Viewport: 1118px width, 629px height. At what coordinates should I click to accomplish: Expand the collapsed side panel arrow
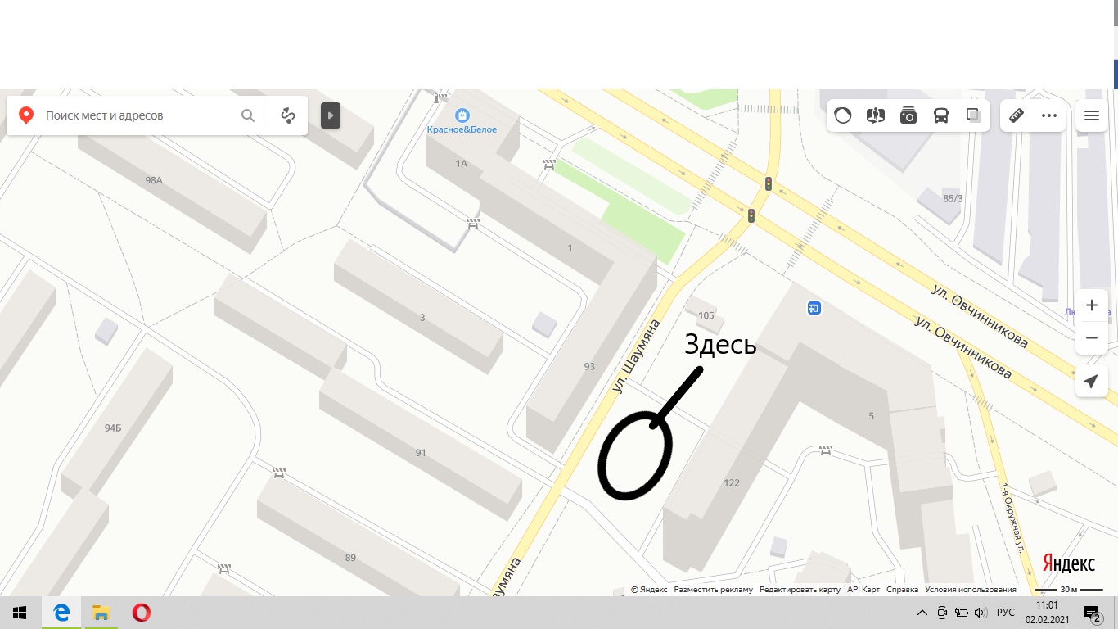click(x=330, y=115)
